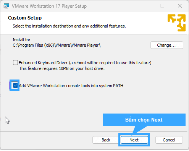Click the VMware yellow arrows logo

[176, 23]
